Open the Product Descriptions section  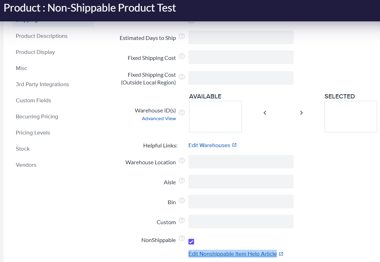41,36
